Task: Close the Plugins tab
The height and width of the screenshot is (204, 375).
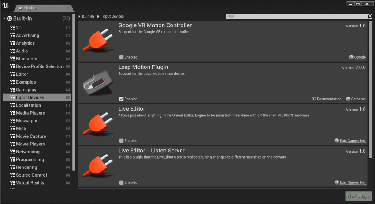Action: [68, 8]
